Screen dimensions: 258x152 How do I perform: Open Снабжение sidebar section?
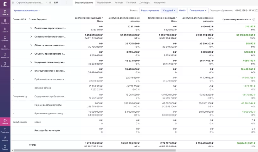[x=5, y=64]
